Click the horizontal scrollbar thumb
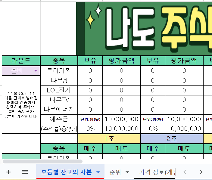 click(x=42, y=161)
